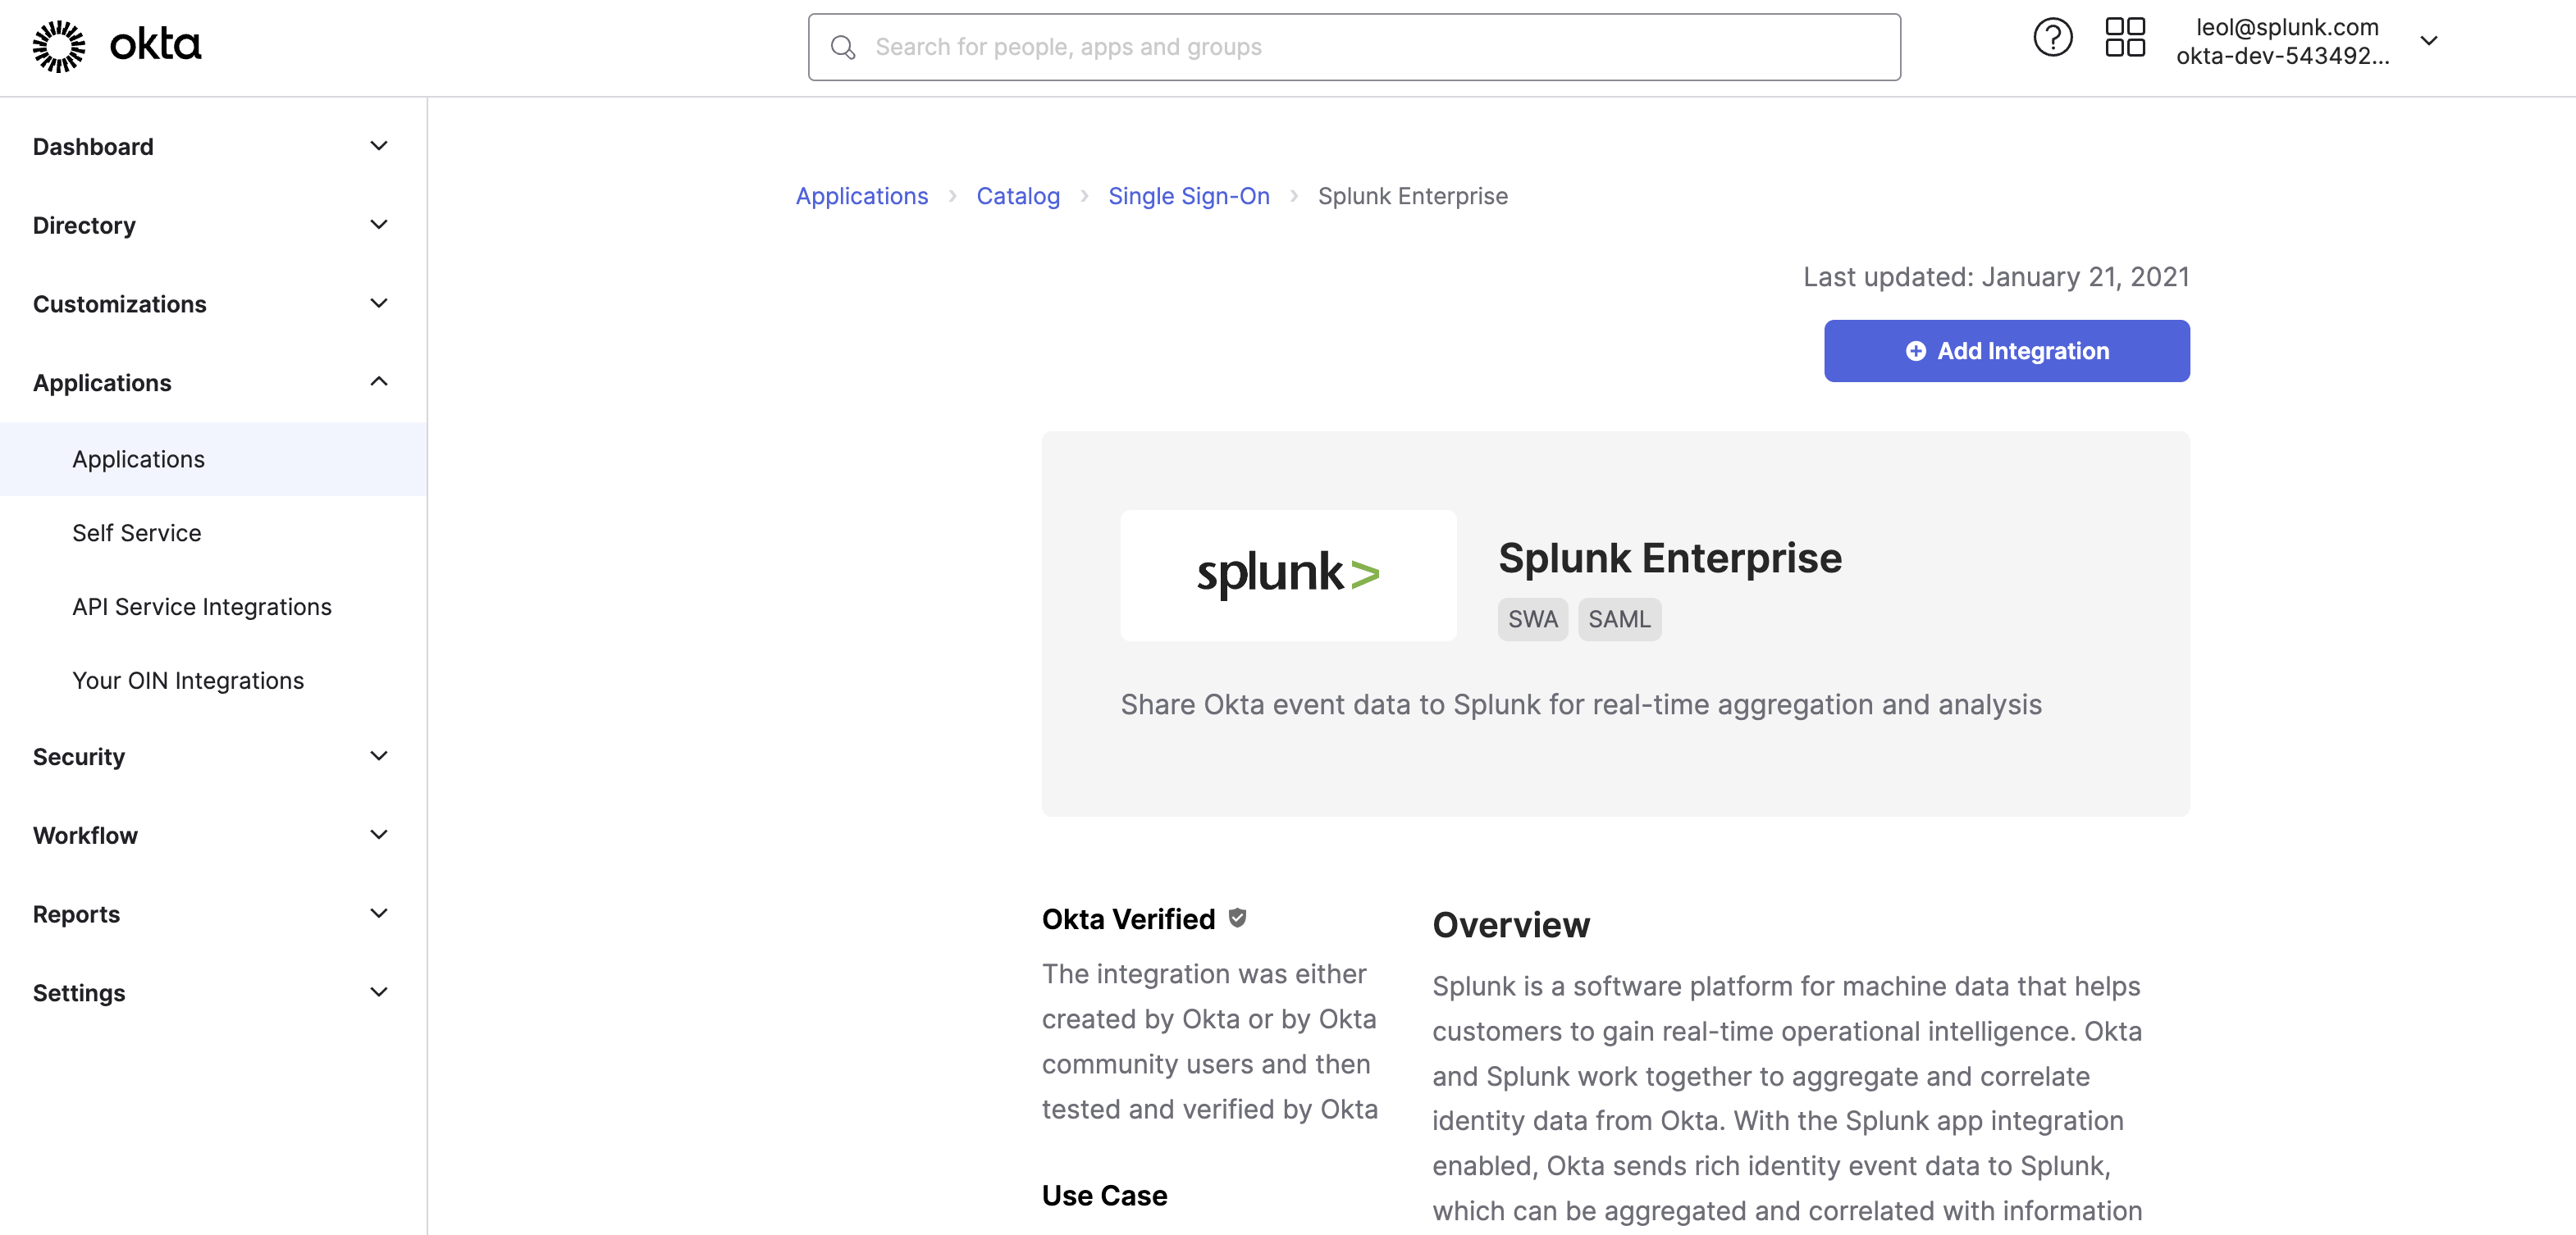Open the Catalog breadcrumb link
Screen dimensions: 2576x1235
tap(1018, 196)
